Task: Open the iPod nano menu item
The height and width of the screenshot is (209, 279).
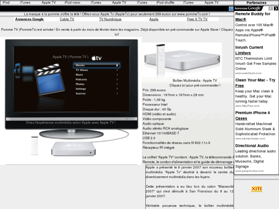Action: 72,2
